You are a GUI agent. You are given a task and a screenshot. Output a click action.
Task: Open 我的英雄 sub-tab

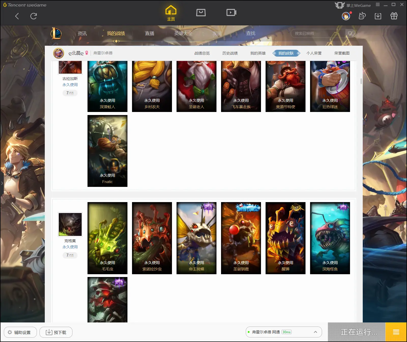[x=258, y=53]
